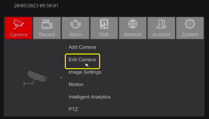The height and width of the screenshot is (119, 209).
Task: Click the red security camera icon
Action: (x=18, y=24)
